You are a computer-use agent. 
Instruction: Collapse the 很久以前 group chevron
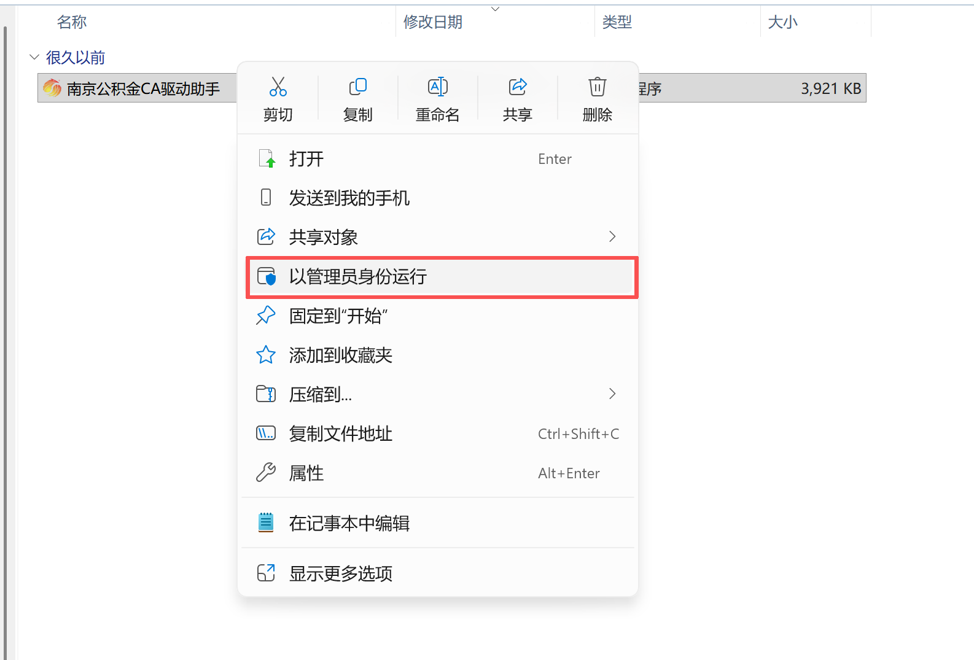34,57
